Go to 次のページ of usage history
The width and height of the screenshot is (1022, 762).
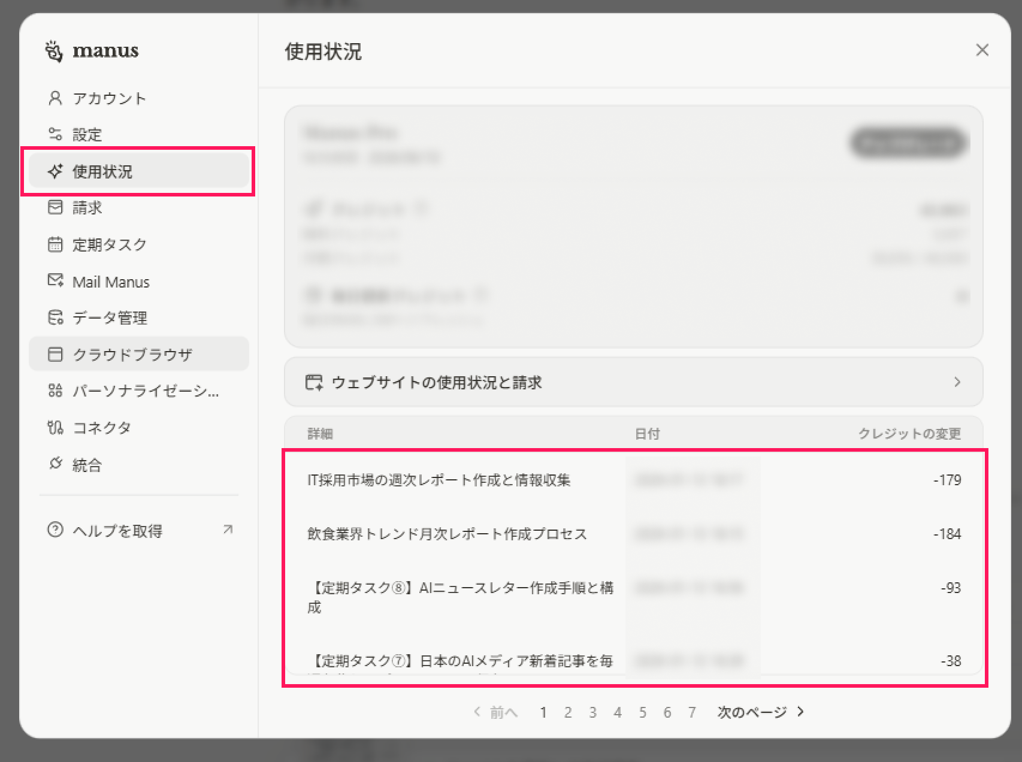click(x=760, y=712)
